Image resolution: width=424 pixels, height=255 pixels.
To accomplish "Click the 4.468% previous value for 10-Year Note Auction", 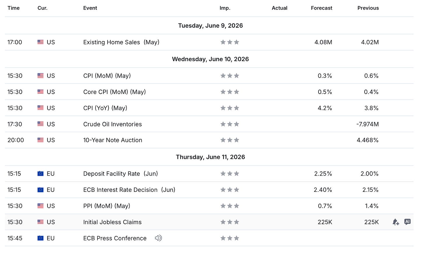I will tap(368, 140).
